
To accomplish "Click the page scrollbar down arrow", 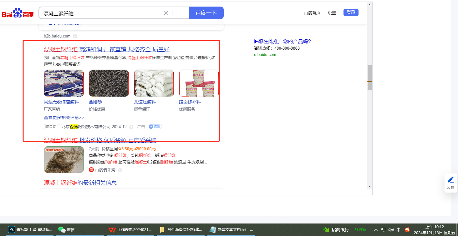I will click(x=369, y=187).
